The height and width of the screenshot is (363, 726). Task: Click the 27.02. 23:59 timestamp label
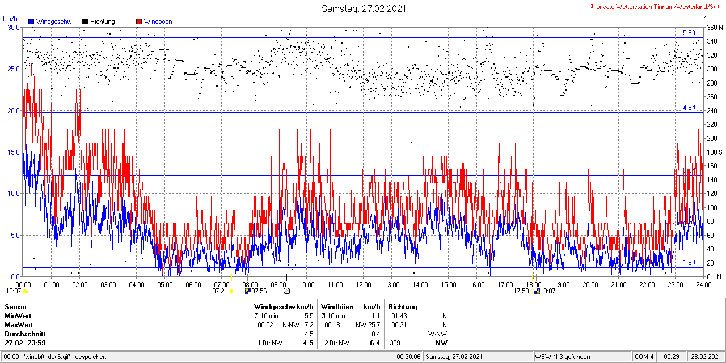click(x=26, y=343)
